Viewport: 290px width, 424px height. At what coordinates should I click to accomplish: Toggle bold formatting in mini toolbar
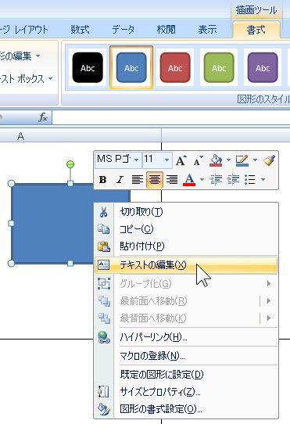(102, 180)
